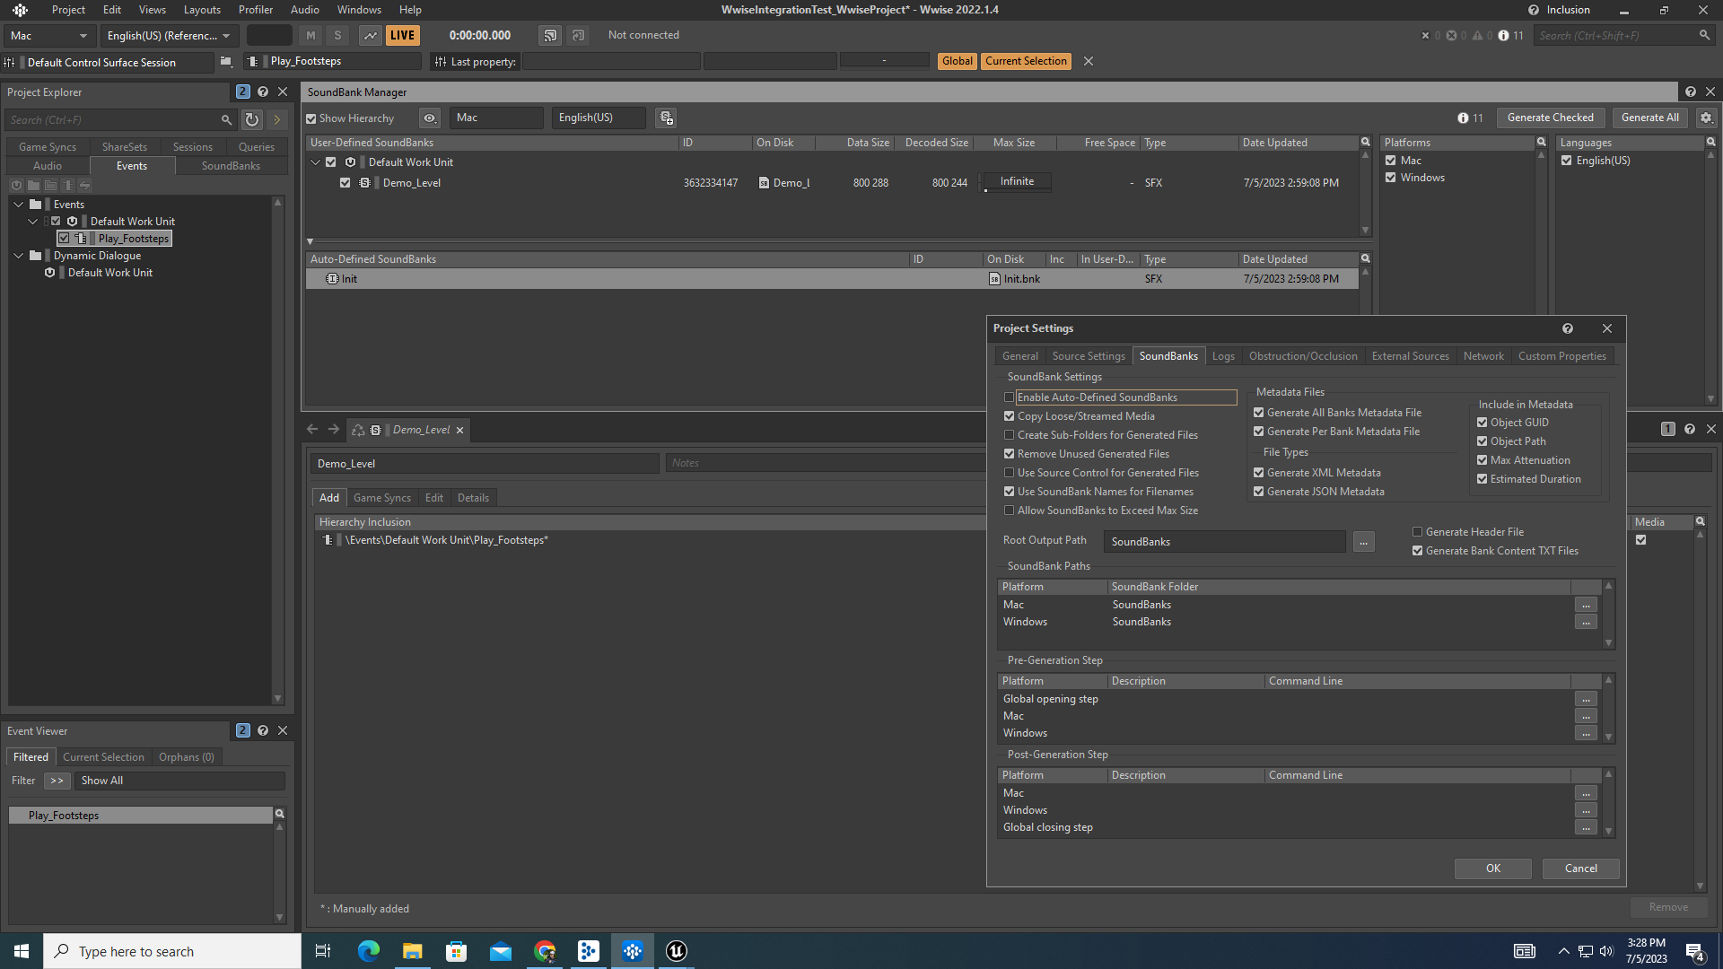Click Generate All button
The width and height of the screenshot is (1723, 969).
point(1649,118)
